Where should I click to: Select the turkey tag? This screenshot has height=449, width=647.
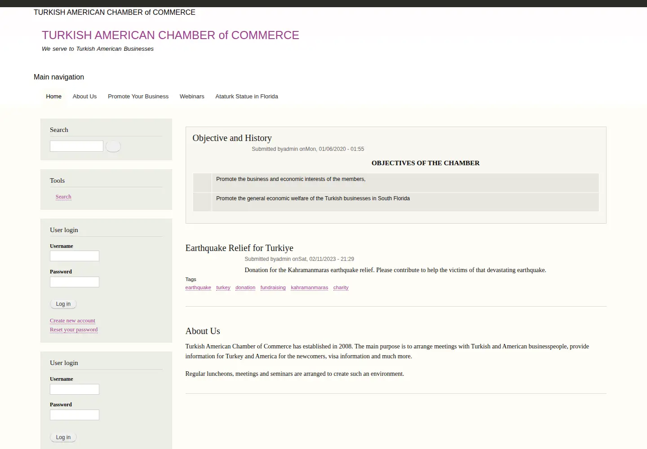coord(223,288)
